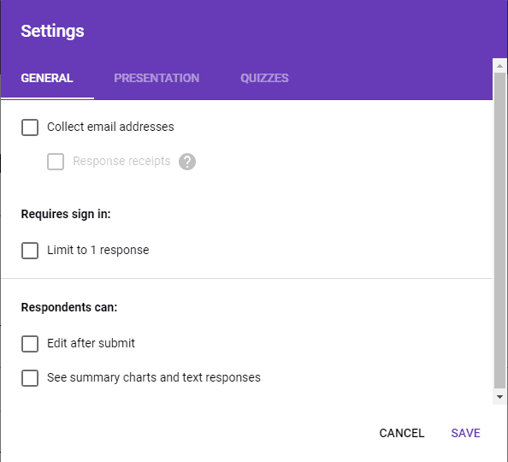
Task: Switch to the GENERAL tab
Action: coord(47,78)
